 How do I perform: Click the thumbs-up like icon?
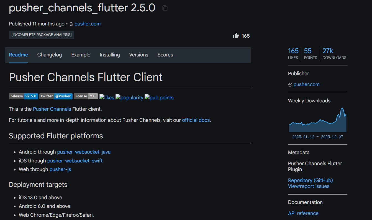[x=236, y=36]
